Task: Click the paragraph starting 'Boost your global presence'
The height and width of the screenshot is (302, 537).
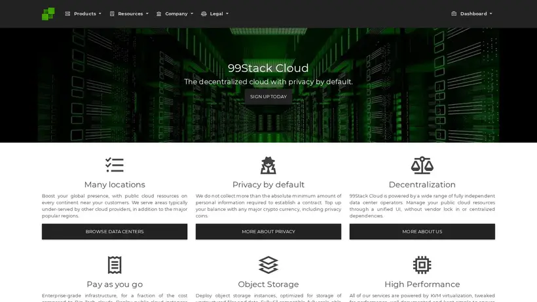Action: (x=115, y=206)
